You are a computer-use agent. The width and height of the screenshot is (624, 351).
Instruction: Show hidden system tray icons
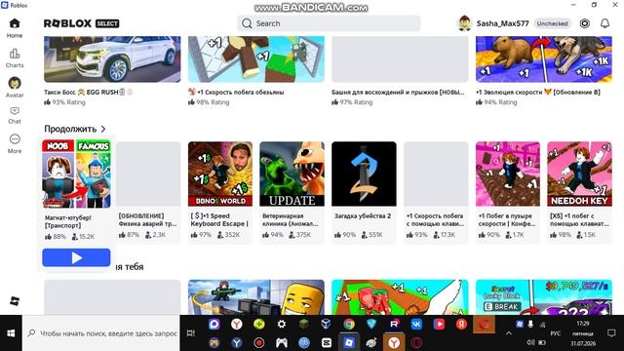[509, 333]
